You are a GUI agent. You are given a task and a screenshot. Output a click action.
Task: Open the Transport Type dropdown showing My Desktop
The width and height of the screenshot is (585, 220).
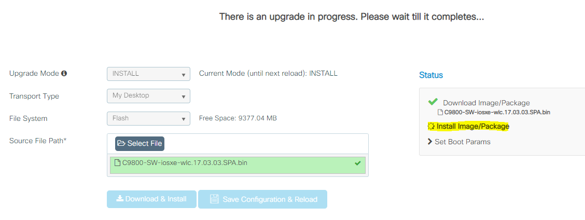point(148,96)
